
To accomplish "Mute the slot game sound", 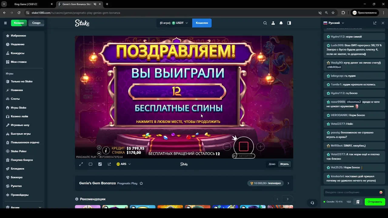I will pyautogui.click(x=99, y=153).
